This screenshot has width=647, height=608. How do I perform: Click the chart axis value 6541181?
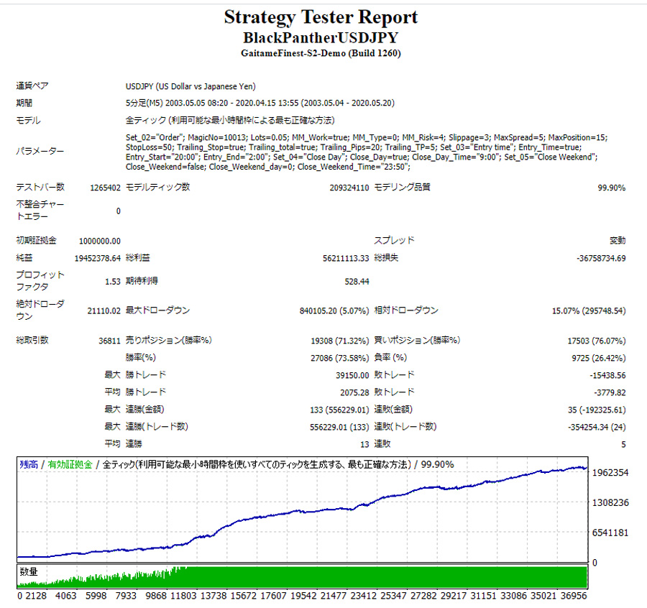610,533
